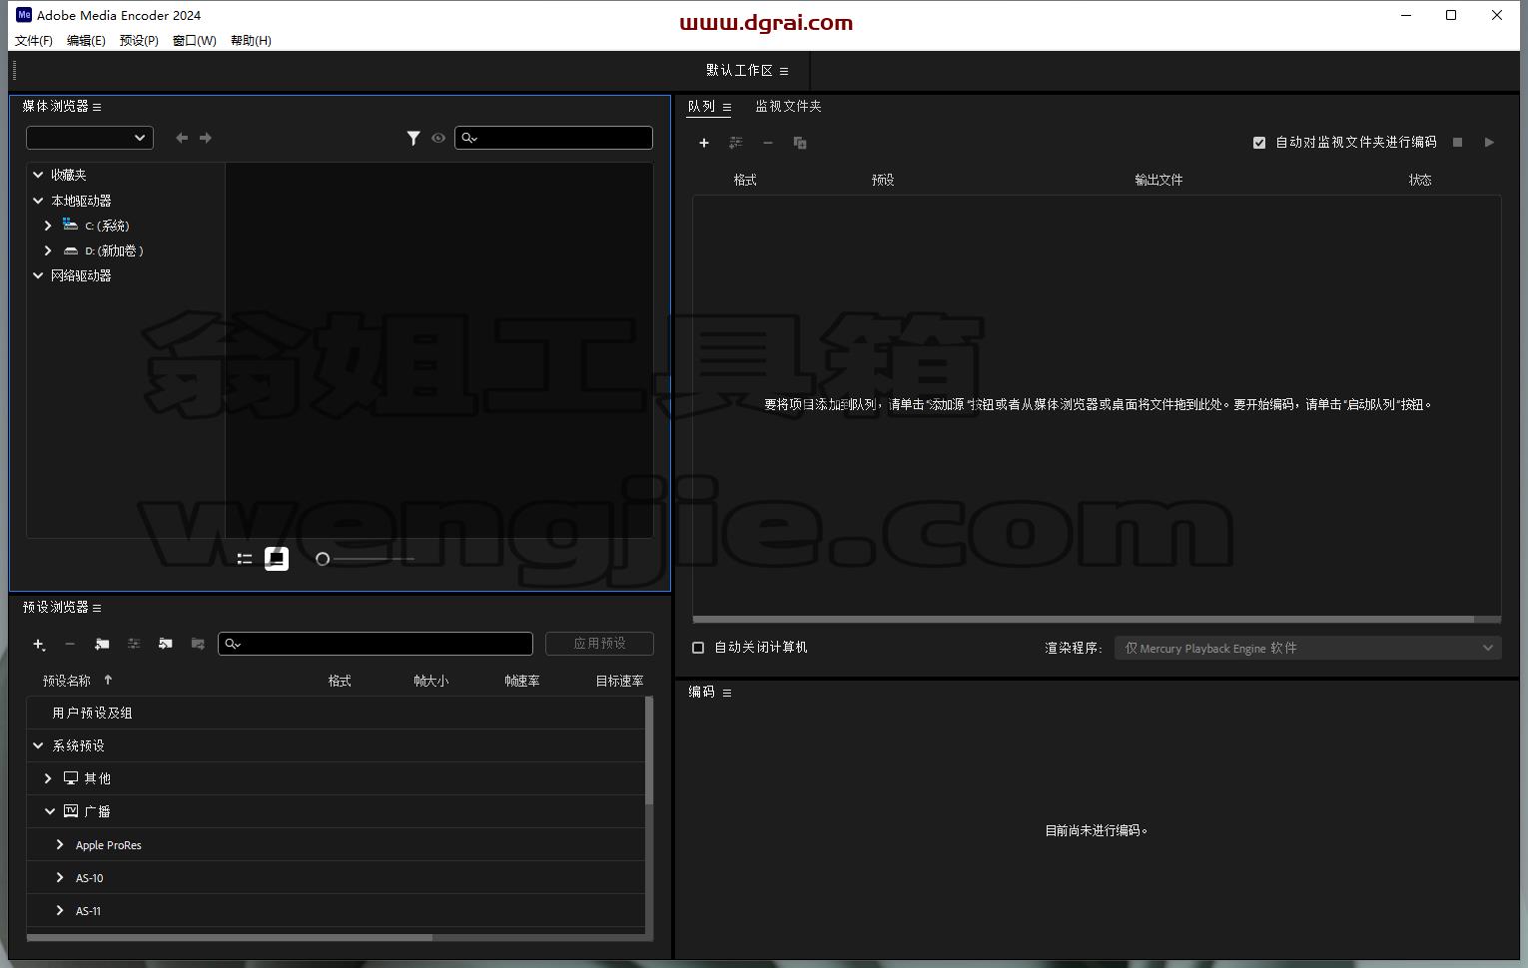Click the 应用预设 button
The height and width of the screenshot is (968, 1528).
pyautogui.click(x=599, y=644)
